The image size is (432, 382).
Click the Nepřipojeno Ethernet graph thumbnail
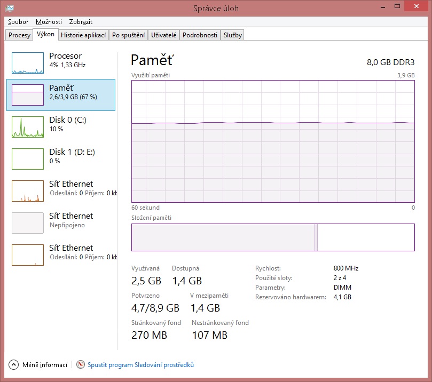pyautogui.click(x=28, y=223)
